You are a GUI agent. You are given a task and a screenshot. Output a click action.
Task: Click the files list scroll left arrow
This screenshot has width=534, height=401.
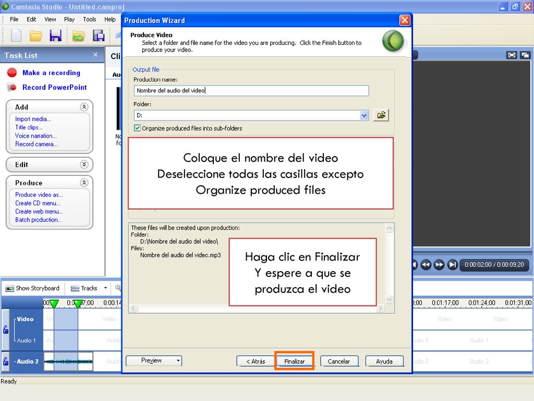click(x=133, y=308)
